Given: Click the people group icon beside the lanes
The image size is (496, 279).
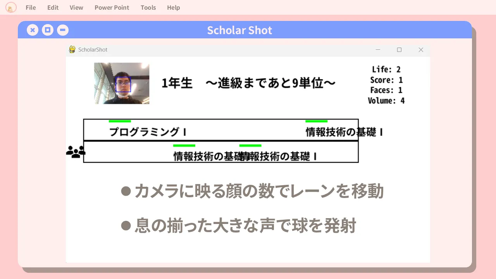Looking at the screenshot, I should (x=76, y=152).
